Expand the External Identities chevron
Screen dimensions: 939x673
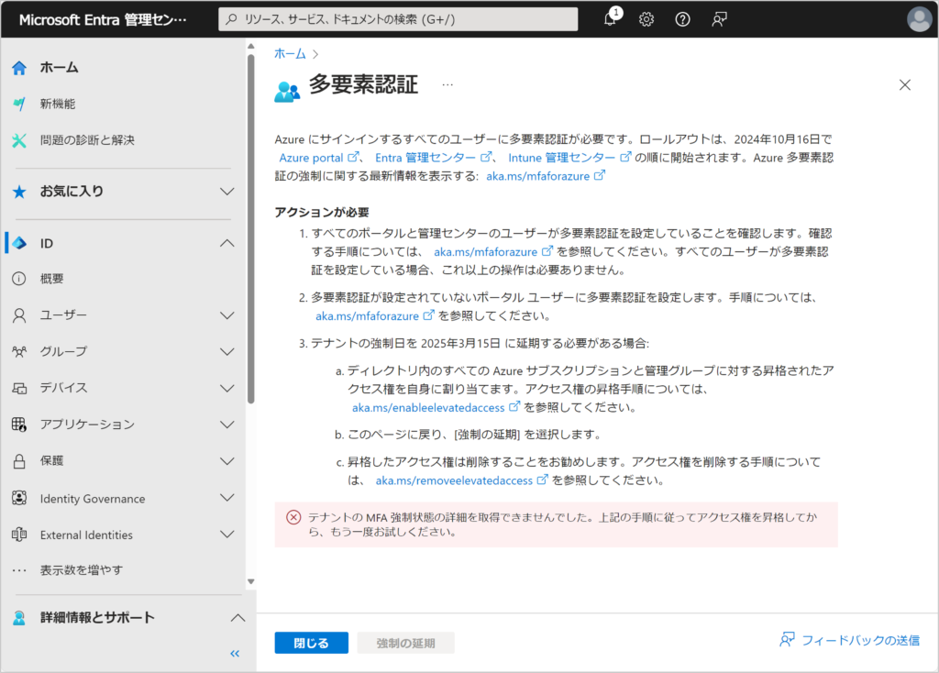click(x=227, y=534)
